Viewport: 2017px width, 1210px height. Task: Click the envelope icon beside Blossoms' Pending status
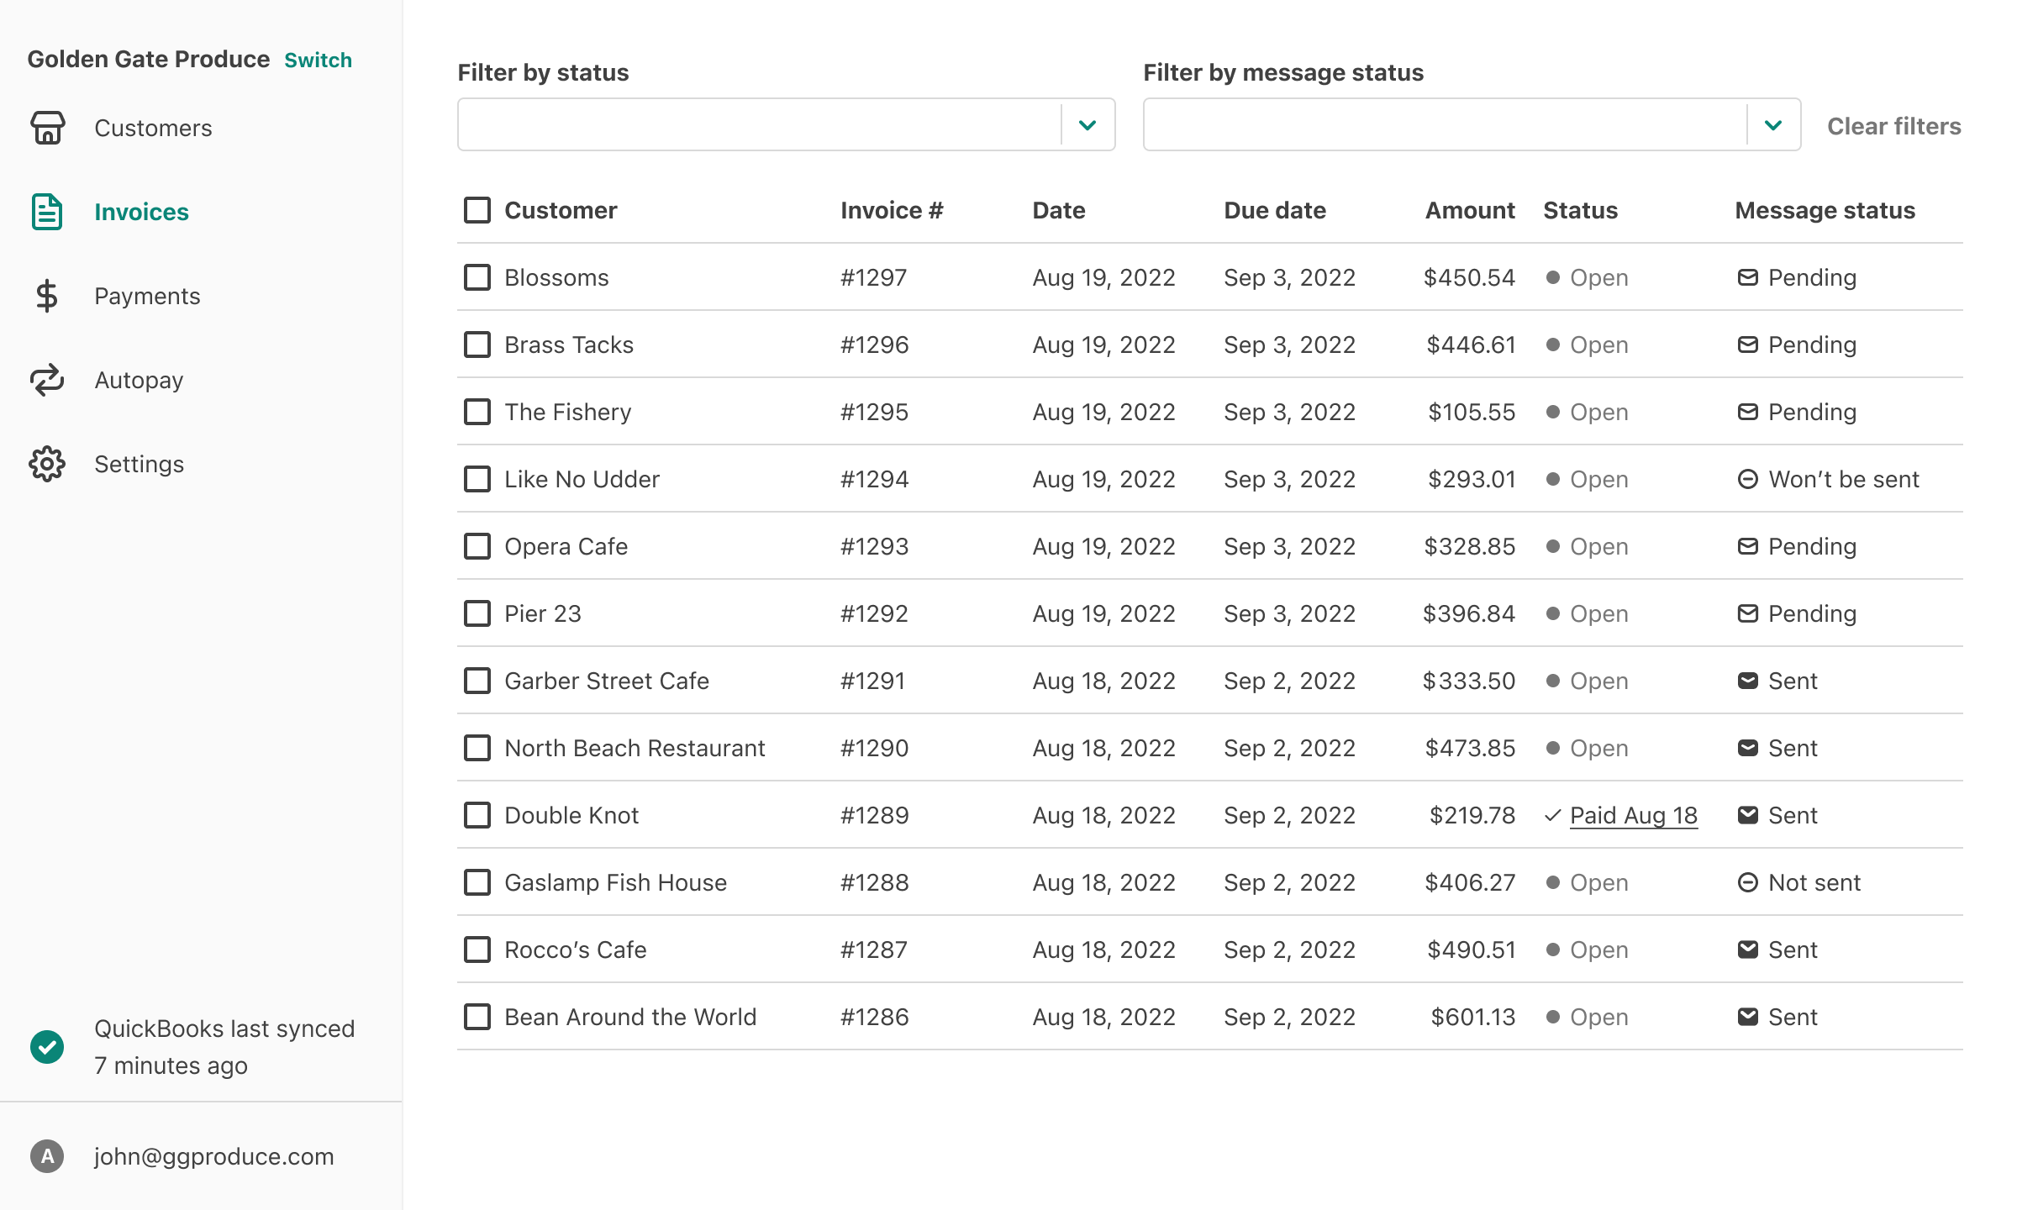click(1748, 277)
